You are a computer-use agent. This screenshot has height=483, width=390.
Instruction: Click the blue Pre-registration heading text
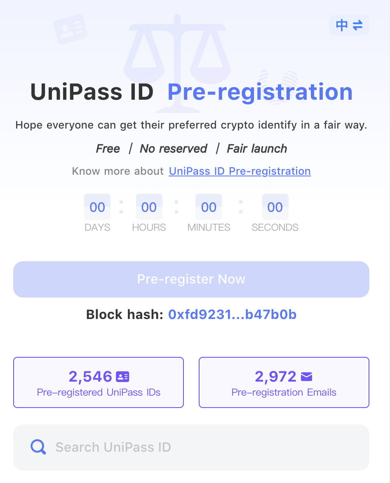point(260,92)
